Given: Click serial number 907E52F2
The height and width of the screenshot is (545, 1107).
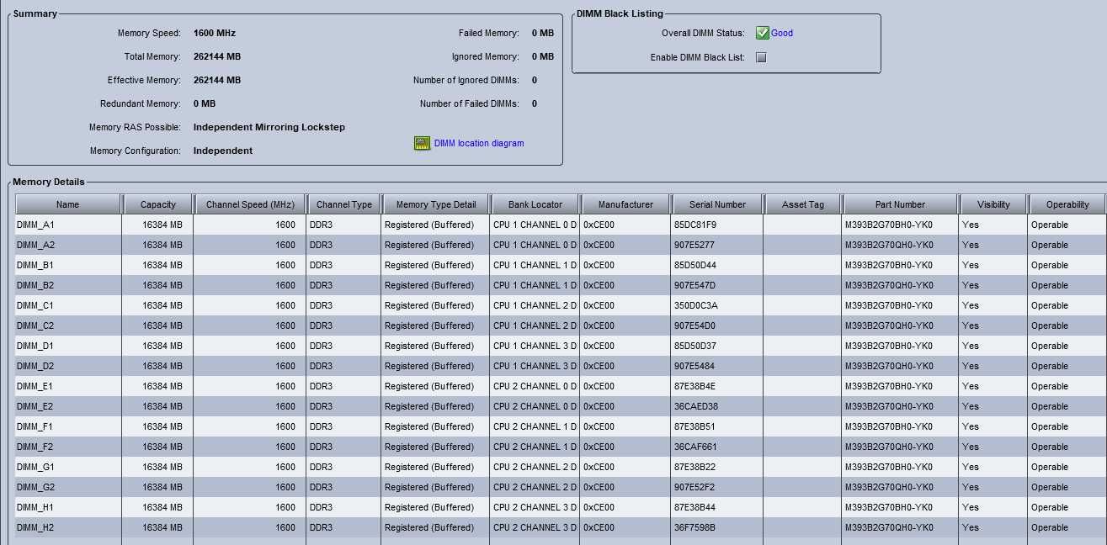Looking at the screenshot, I should pyautogui.click(x=695, y=487).
